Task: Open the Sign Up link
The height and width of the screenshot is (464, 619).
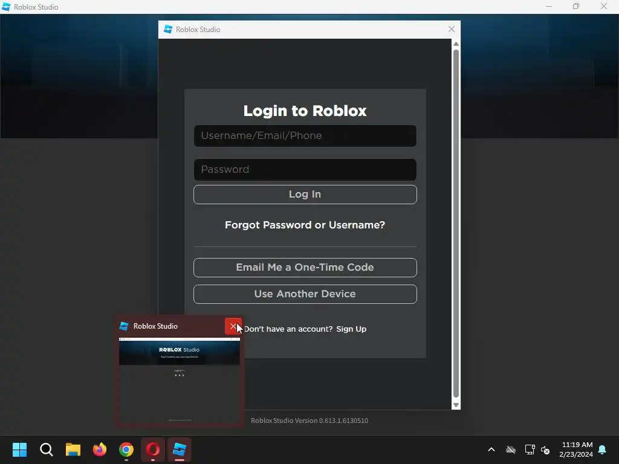Action: (351, 329)
